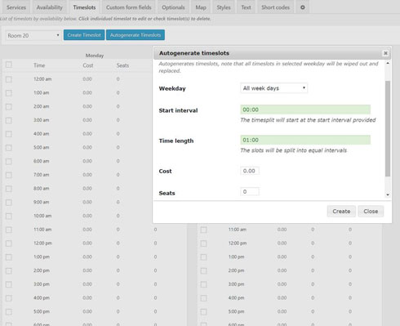The width and height of the screenshot is (400, 326).
Task: Click the Time length field
Action: tap(305, 140)
